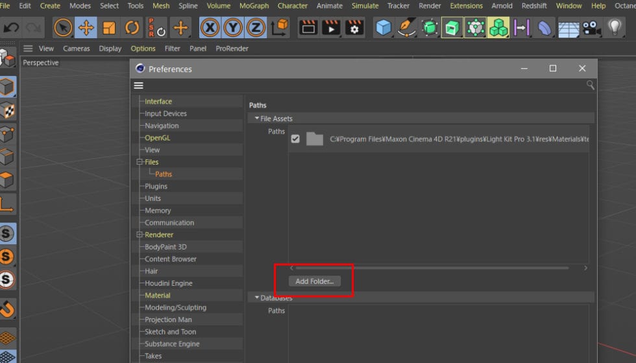The image size is (636, 363).
Task: Click the Light Kit Pro folder path entry
Action: click(439, 139)
